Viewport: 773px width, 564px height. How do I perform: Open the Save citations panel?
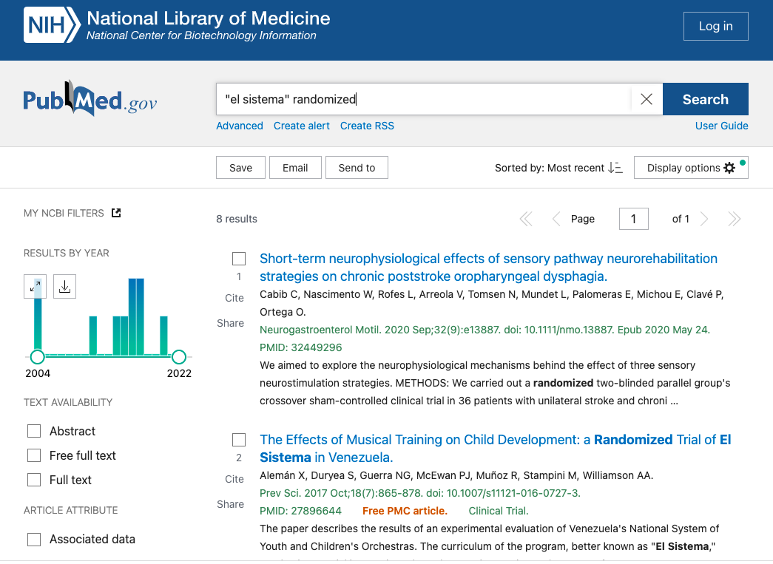pos(240,168)
